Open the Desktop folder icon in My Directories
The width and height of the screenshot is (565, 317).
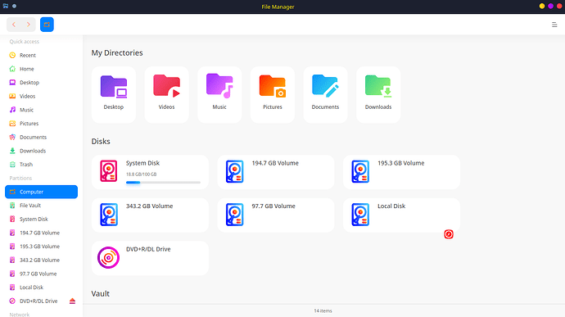click(x=114, y=87)
